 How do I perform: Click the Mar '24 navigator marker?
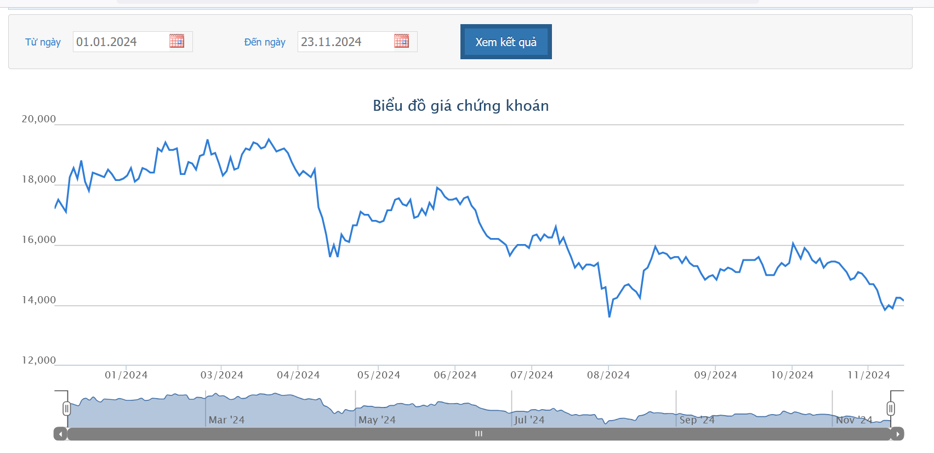tap(226, 420)
